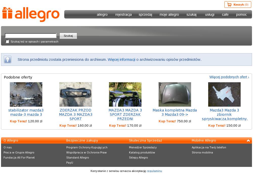253x176 pixels.
Task: Open Fundacja All For Planet link
Action: click(x=19, y=158)
